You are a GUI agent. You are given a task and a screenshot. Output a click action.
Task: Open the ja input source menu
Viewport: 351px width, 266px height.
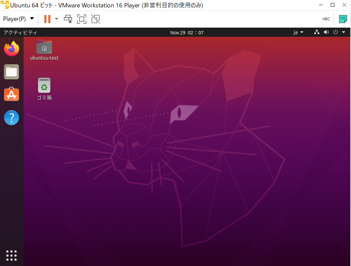[298, 32]
